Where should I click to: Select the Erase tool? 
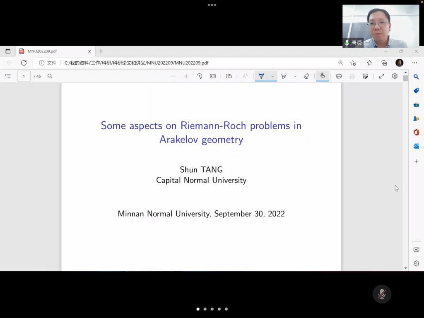coord(306,76)
